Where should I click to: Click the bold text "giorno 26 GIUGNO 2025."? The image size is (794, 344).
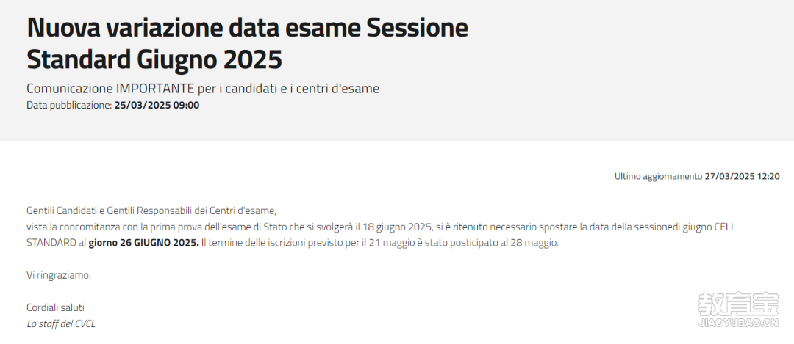click(x=144, y=243)
